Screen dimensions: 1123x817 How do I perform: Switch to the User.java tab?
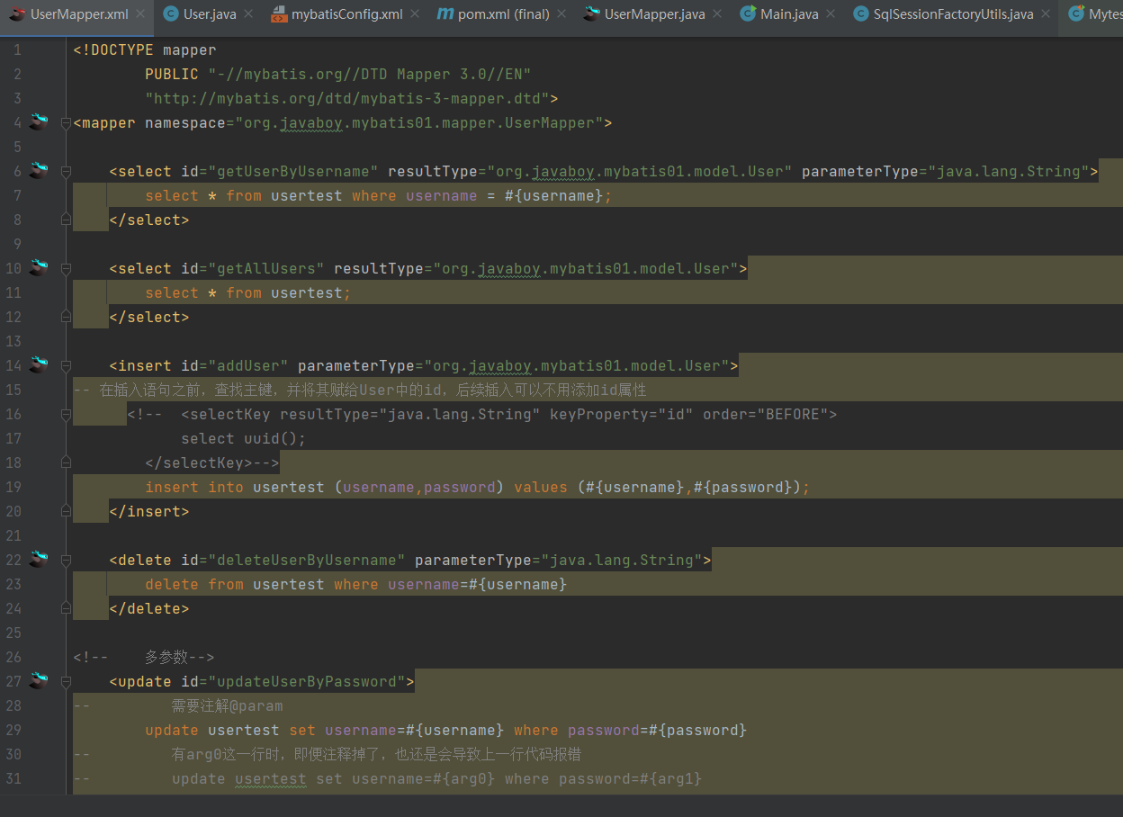coord(210,14)
